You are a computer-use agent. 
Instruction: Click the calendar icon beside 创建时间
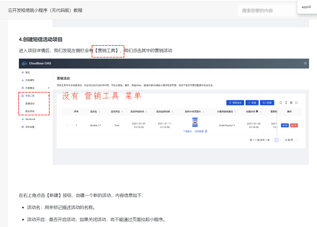[x=257, y=111]
